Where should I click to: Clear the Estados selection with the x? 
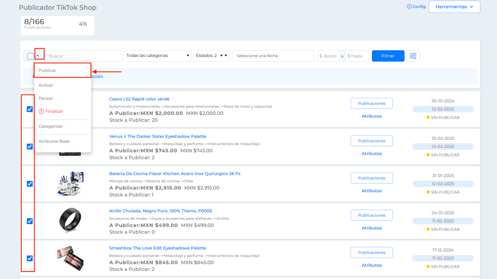(221, 56)
